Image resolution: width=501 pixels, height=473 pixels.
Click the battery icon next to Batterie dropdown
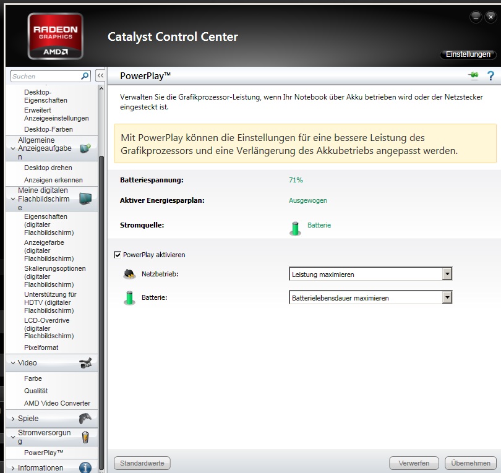tap(129, 297)
